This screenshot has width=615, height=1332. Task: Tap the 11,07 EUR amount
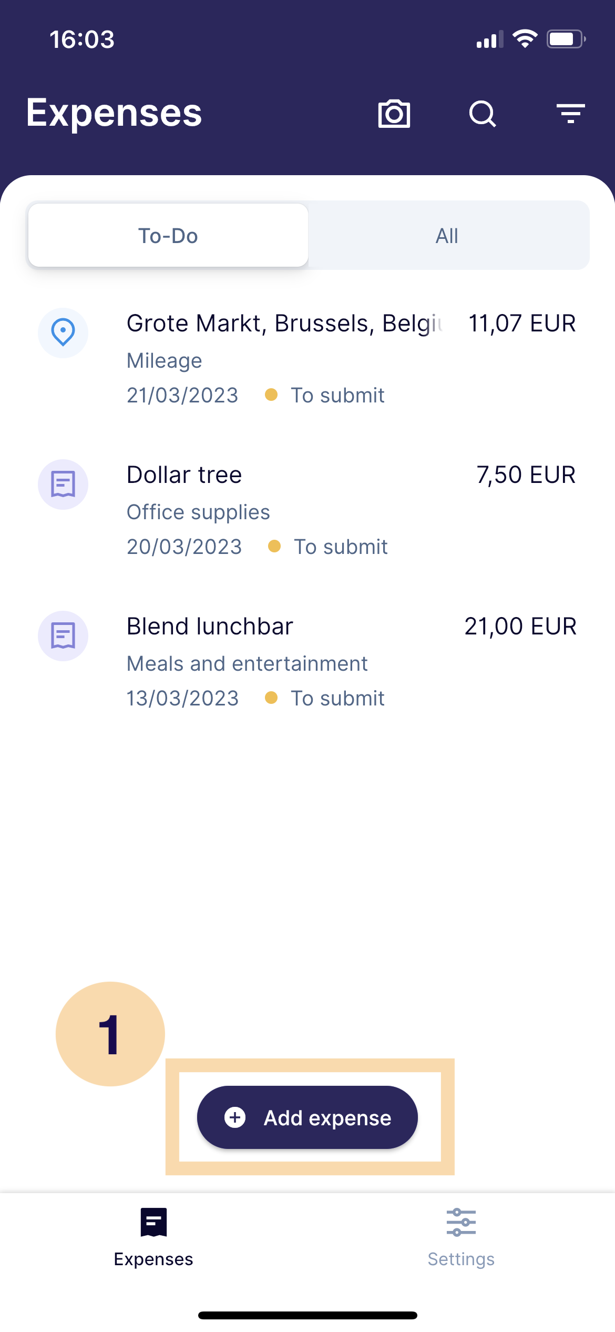[x=522, y=323]
